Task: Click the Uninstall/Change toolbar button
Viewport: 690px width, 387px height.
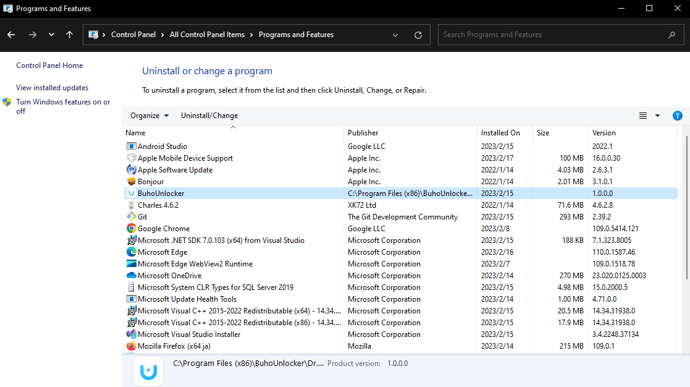Action: point(209,116)
